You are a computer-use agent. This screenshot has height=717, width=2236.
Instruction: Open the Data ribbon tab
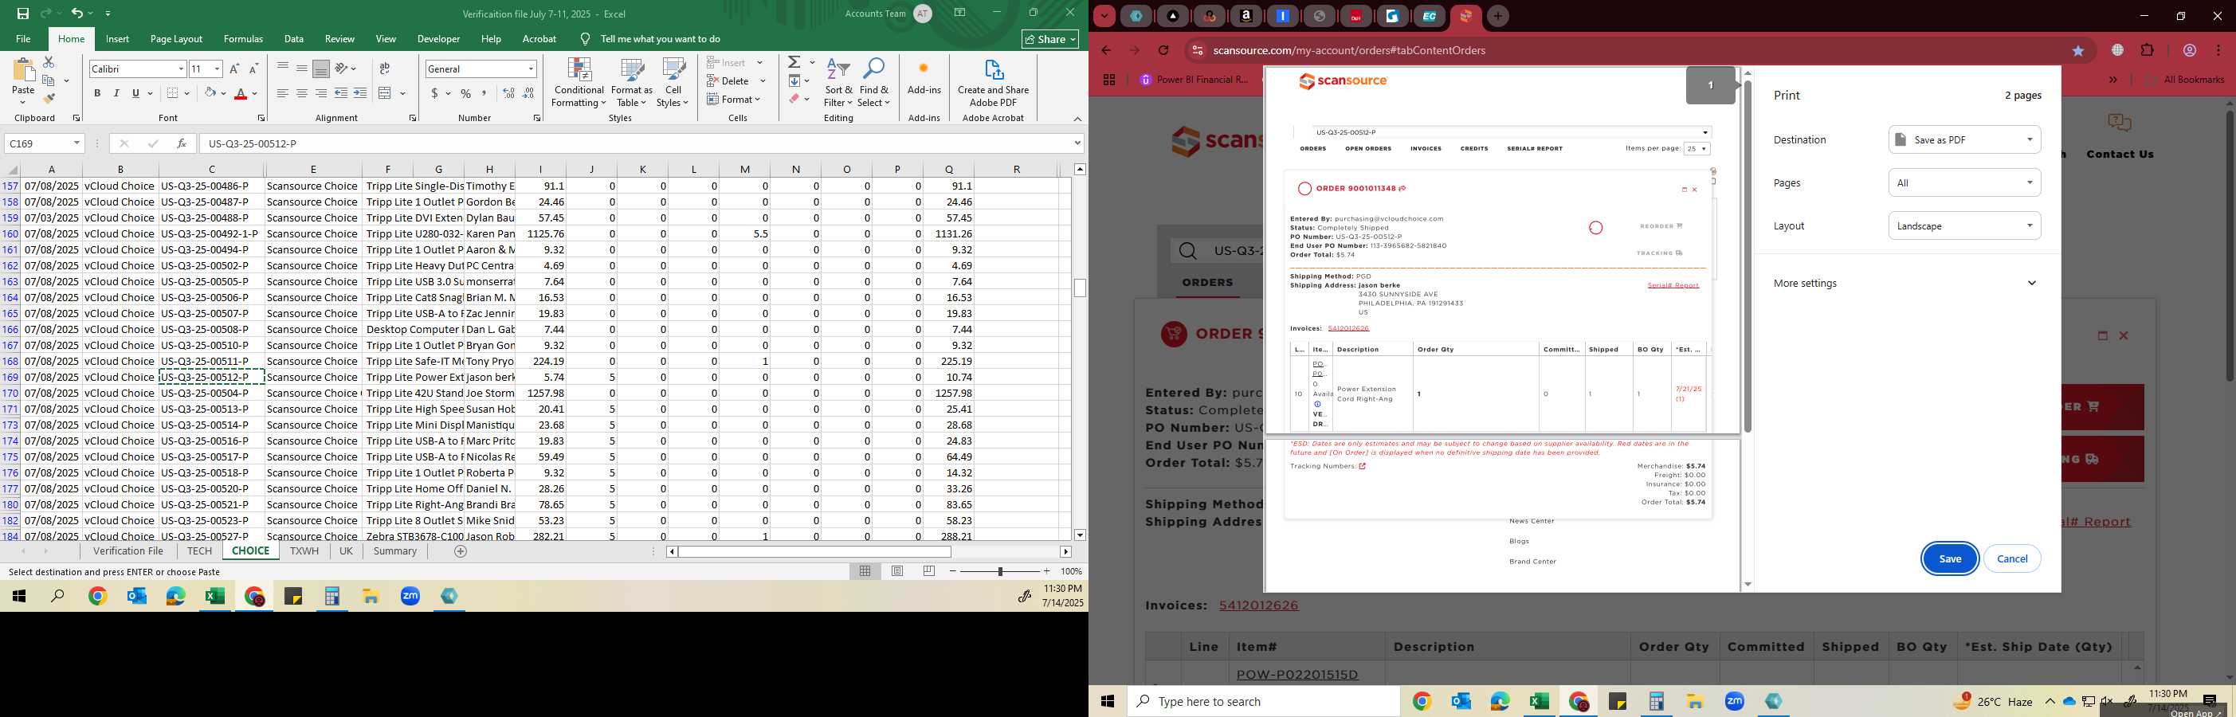point(294,39)
